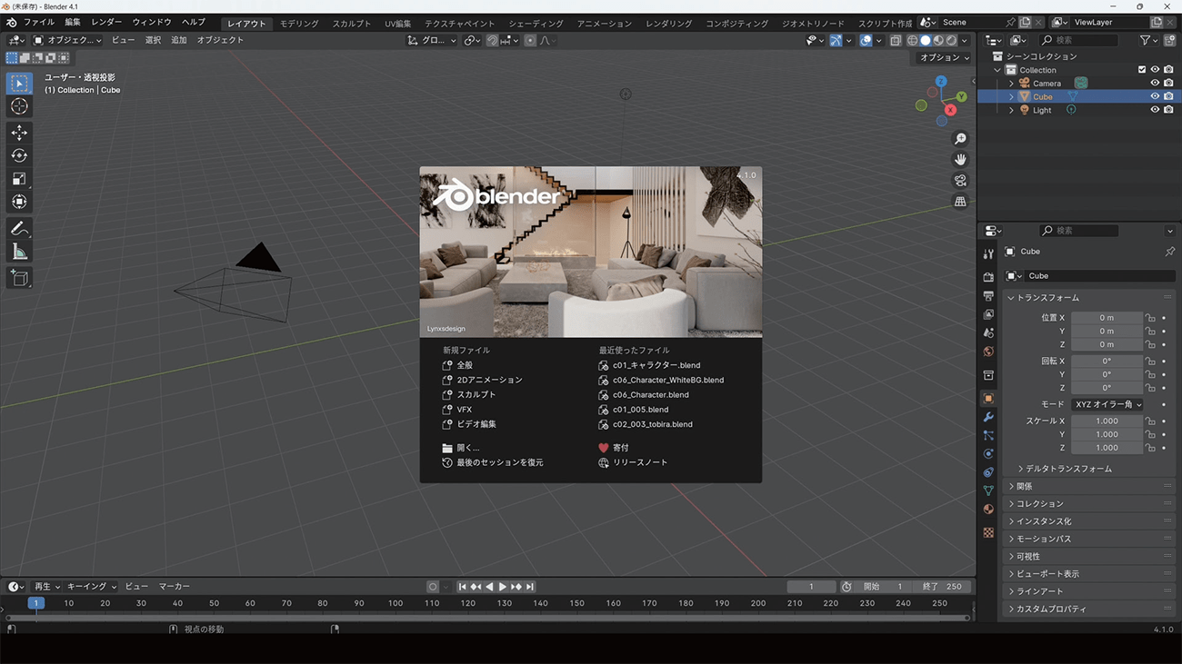Open リリースノート link on splash
This screenshot has height=664, width=1182.
(x=633, y=462)
